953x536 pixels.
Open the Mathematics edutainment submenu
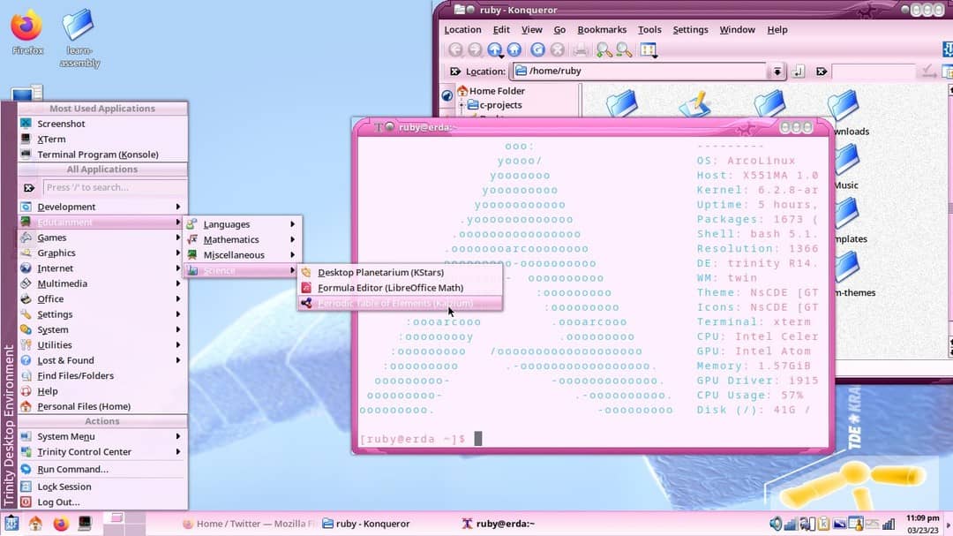(243, 239)
